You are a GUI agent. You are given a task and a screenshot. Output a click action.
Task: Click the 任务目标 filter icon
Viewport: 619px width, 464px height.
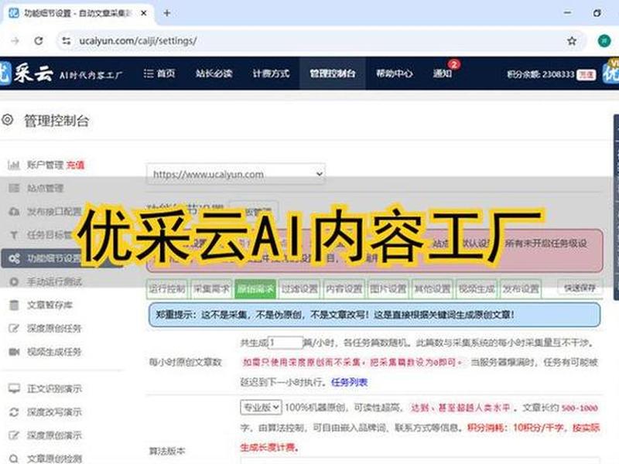(x=14, y=236)
